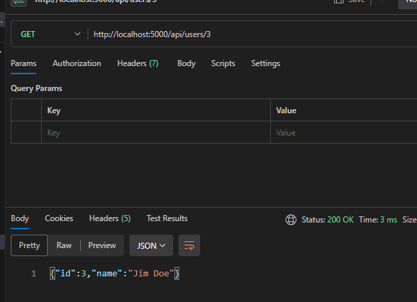
Task: Select the response Body tab
Action: pos(20,218)
